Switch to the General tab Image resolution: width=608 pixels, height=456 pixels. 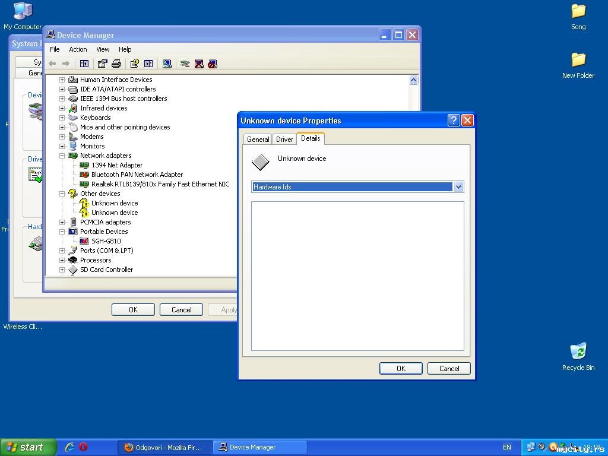pos(258,140)
